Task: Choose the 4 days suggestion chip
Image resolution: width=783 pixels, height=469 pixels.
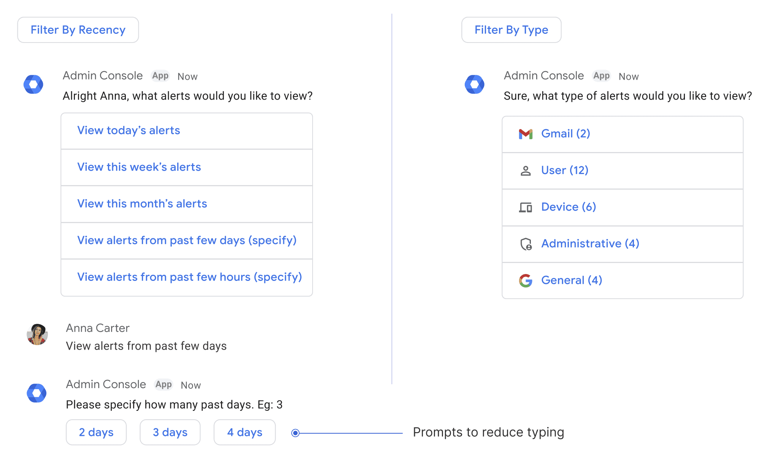Action: pos(245,433)
